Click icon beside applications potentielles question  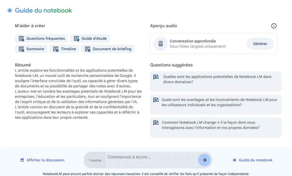tap(156, 77)
